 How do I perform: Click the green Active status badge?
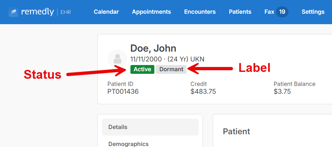point(142,69)
